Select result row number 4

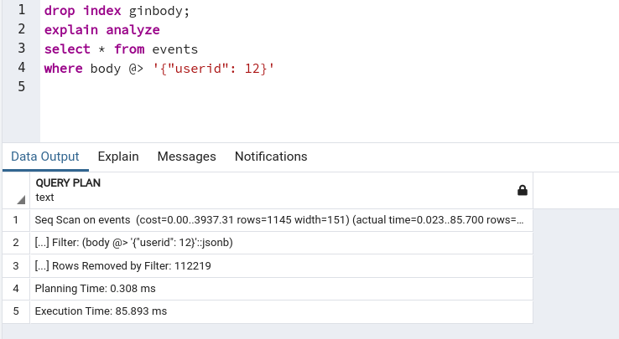point(16,288)
